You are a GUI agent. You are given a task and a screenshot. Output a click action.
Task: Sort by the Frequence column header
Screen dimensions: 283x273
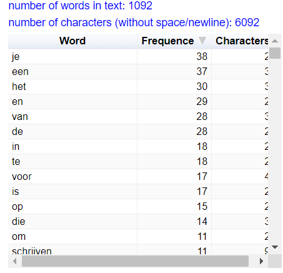[x=174, y=41]
